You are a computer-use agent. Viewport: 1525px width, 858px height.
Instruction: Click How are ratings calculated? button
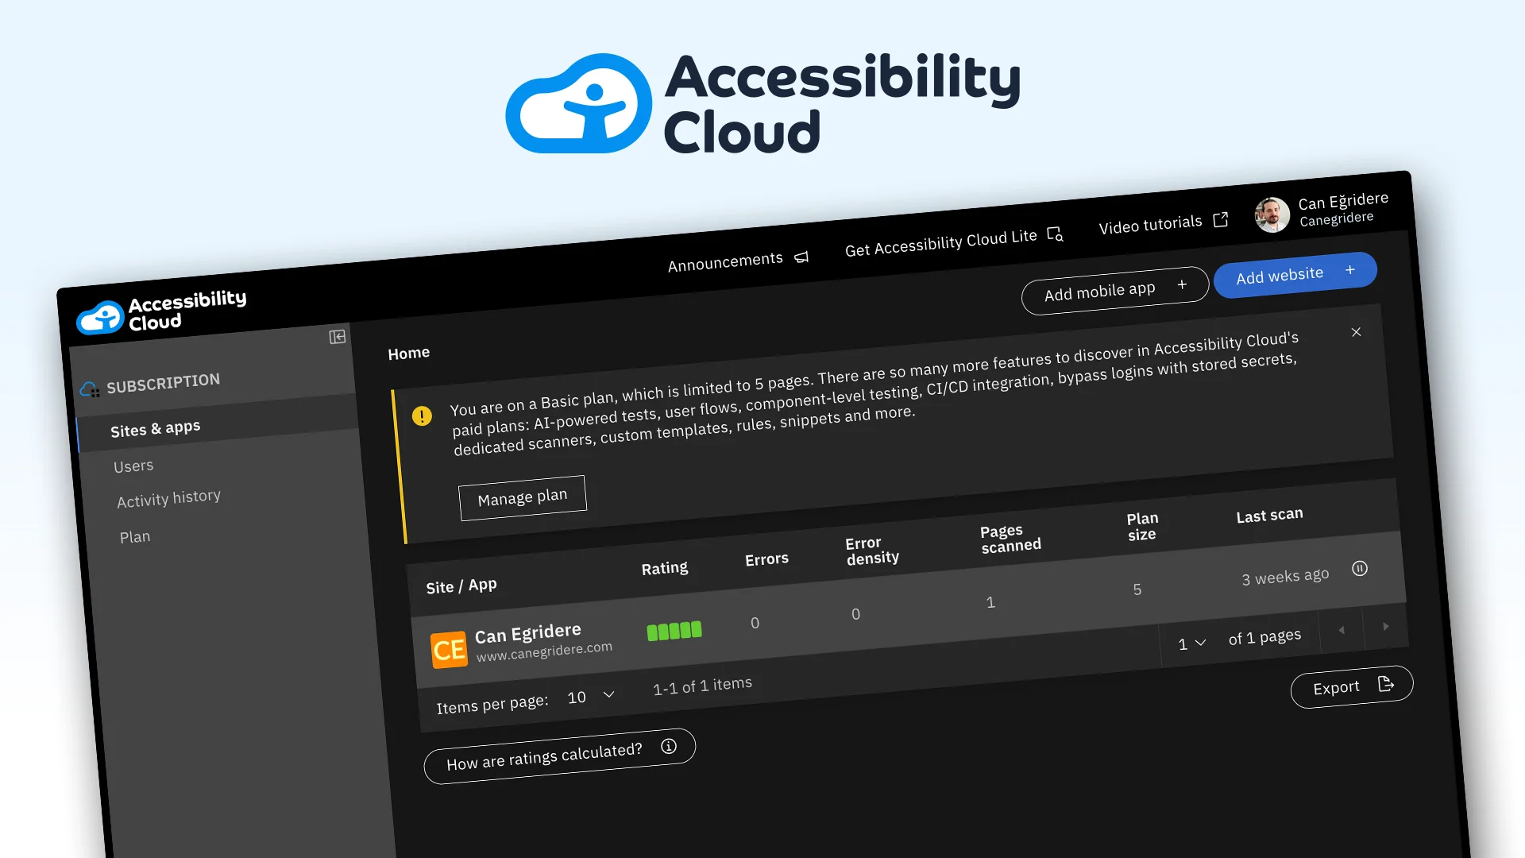tap(560, 756)
